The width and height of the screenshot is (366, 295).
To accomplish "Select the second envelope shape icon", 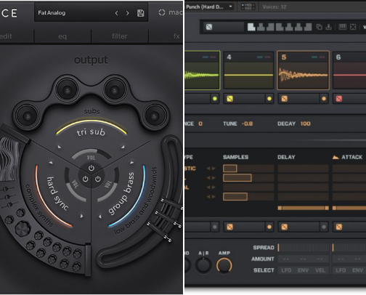I will pos(261,27).
